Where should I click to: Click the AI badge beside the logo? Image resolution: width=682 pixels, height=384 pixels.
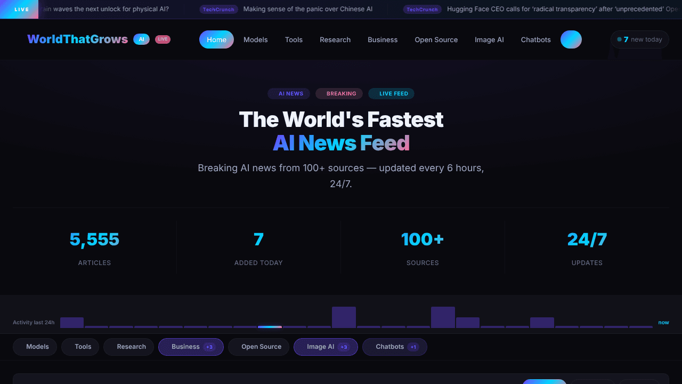point(141,39)
